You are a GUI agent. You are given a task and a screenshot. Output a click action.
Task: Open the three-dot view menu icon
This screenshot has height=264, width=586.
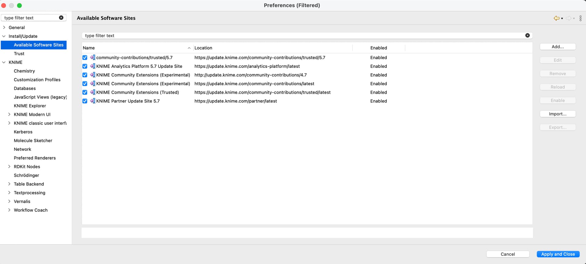pyautogui.click(x=580, y=18)
